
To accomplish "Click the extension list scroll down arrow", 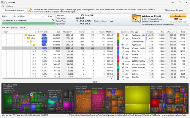I will click(187, 78).
